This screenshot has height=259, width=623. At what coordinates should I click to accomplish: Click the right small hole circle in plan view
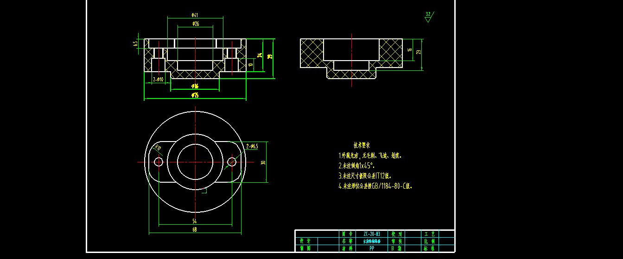click(x=232, y=162)
